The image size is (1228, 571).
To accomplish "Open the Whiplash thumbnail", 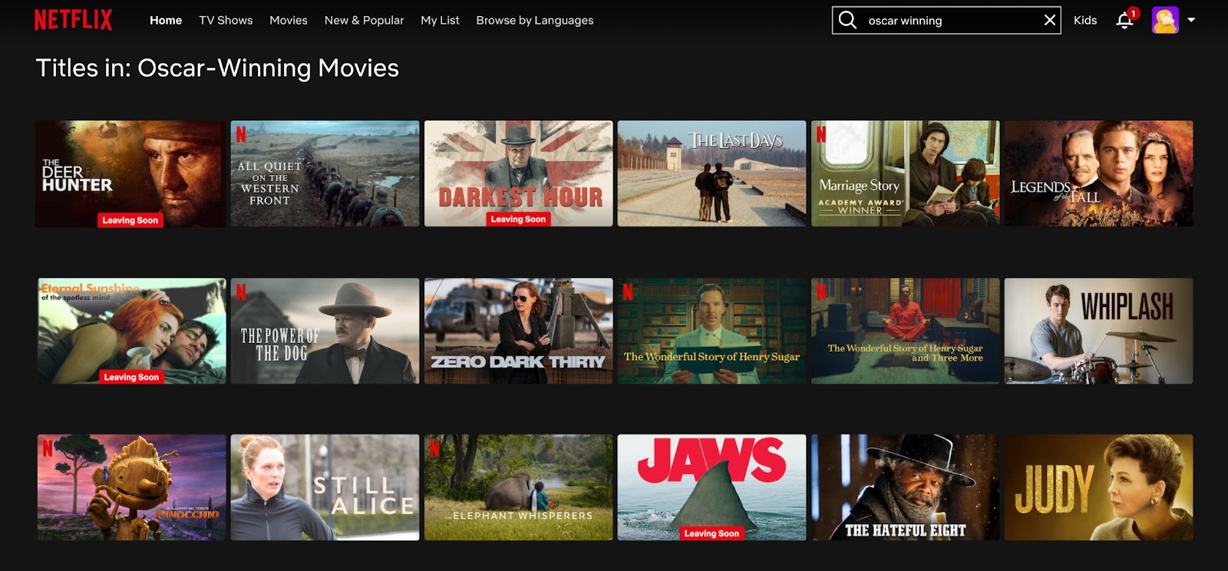I will pyautogui.click(x=1099, y=331).
